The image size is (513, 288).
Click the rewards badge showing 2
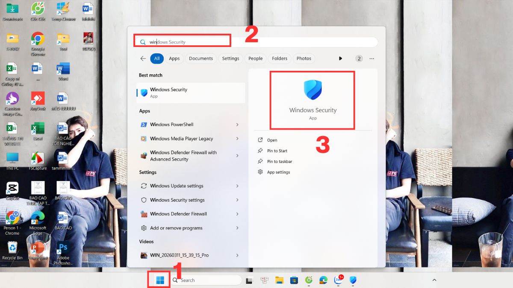pos(359,58)
